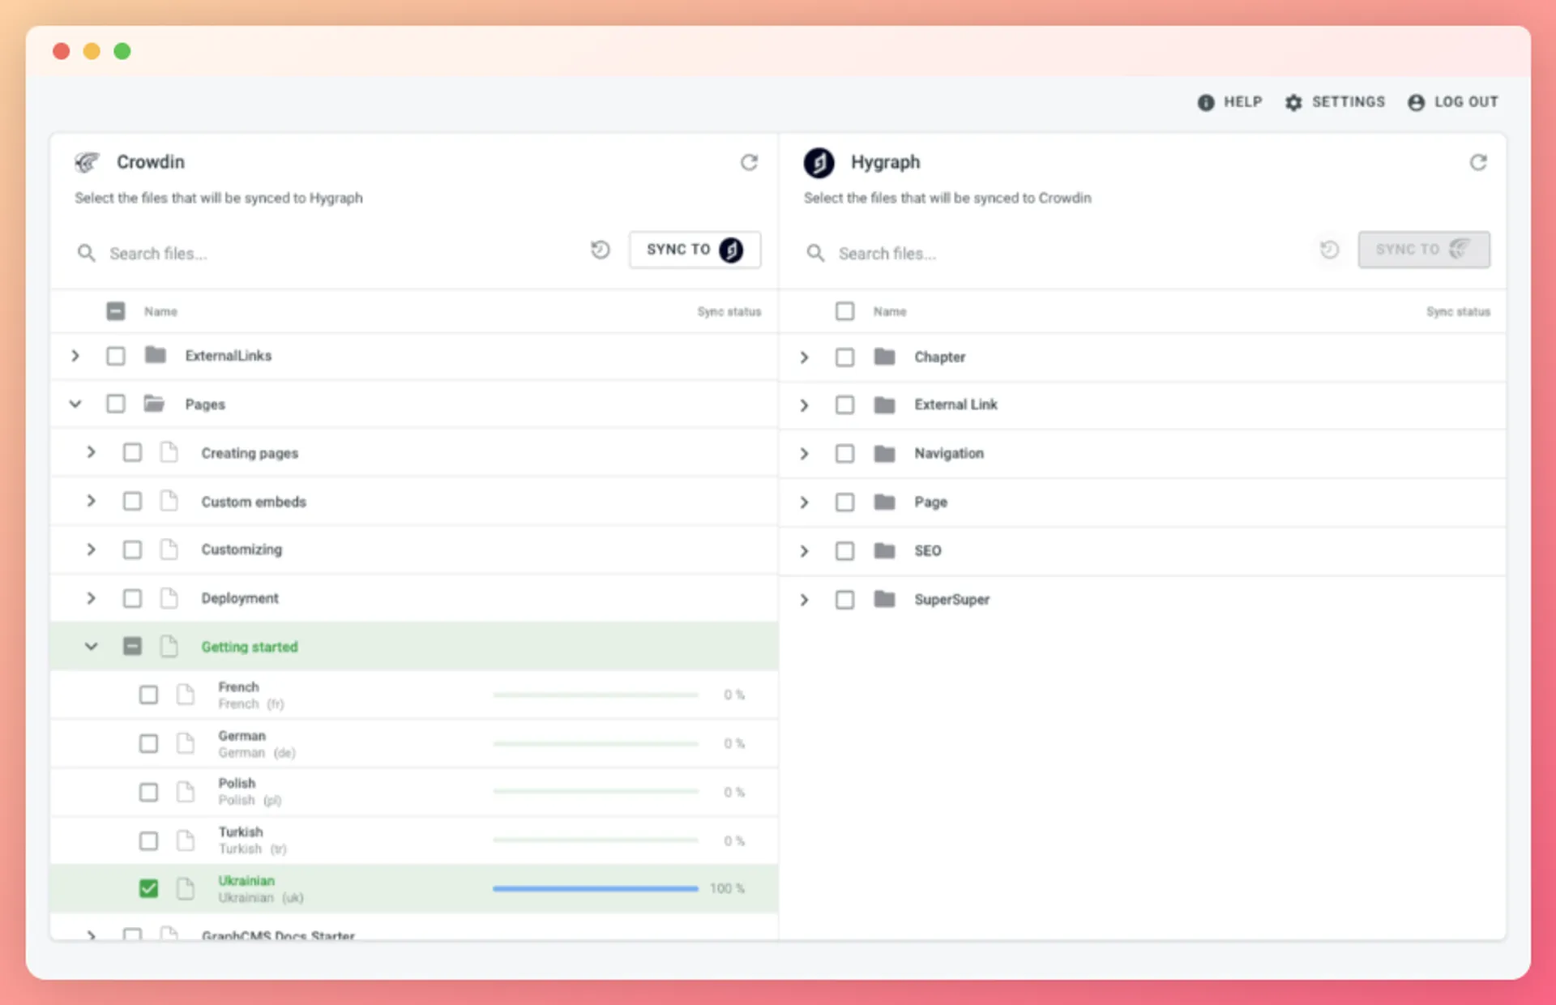The height and width of the screenshot is (1005, 1556).
Task: Click the Custom embeds file icon
Action: click(x=169, y=501)
